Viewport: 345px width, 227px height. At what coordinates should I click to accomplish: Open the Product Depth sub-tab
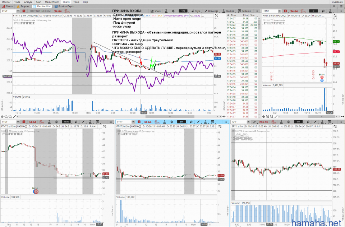(64, 6)
